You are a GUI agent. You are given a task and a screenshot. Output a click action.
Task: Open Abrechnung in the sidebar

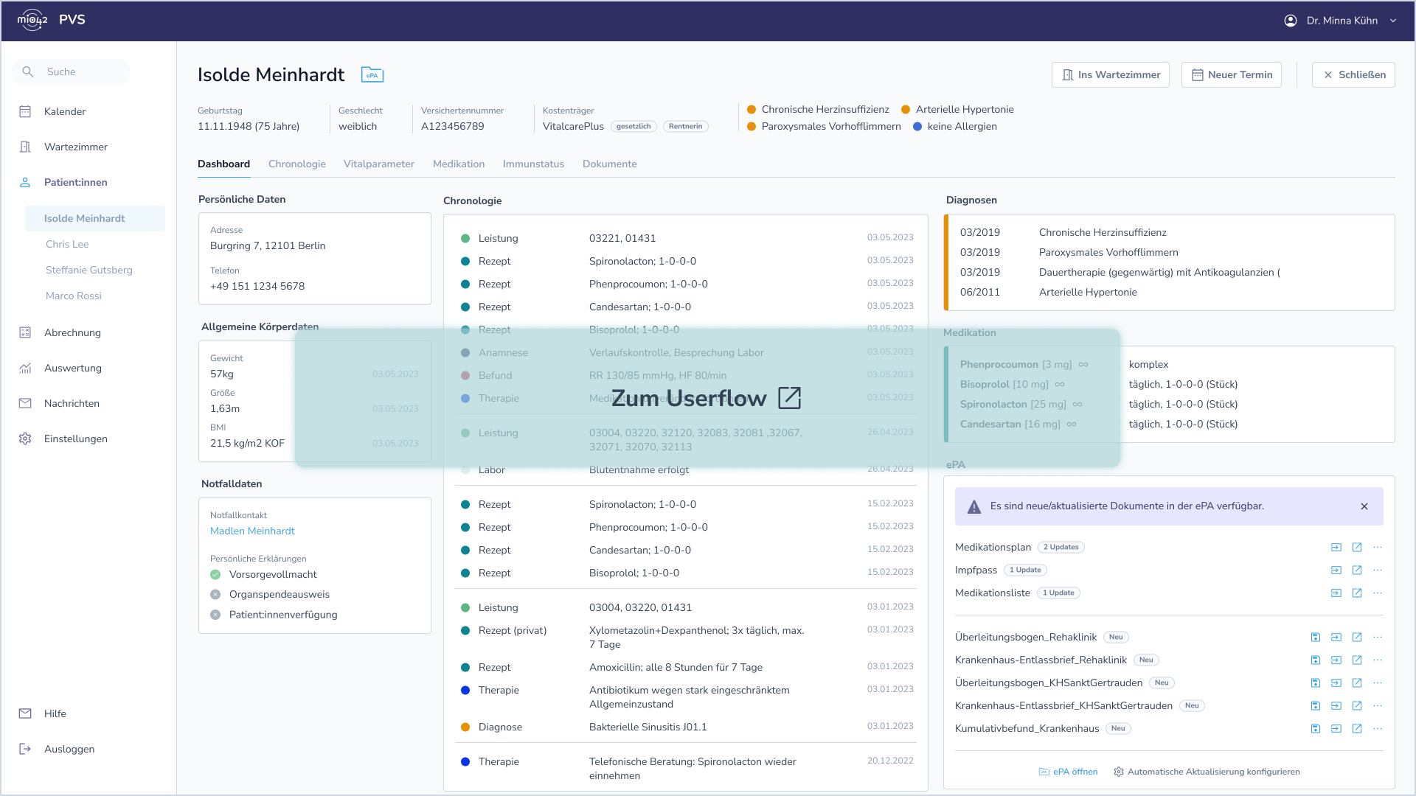coord(72,332)
